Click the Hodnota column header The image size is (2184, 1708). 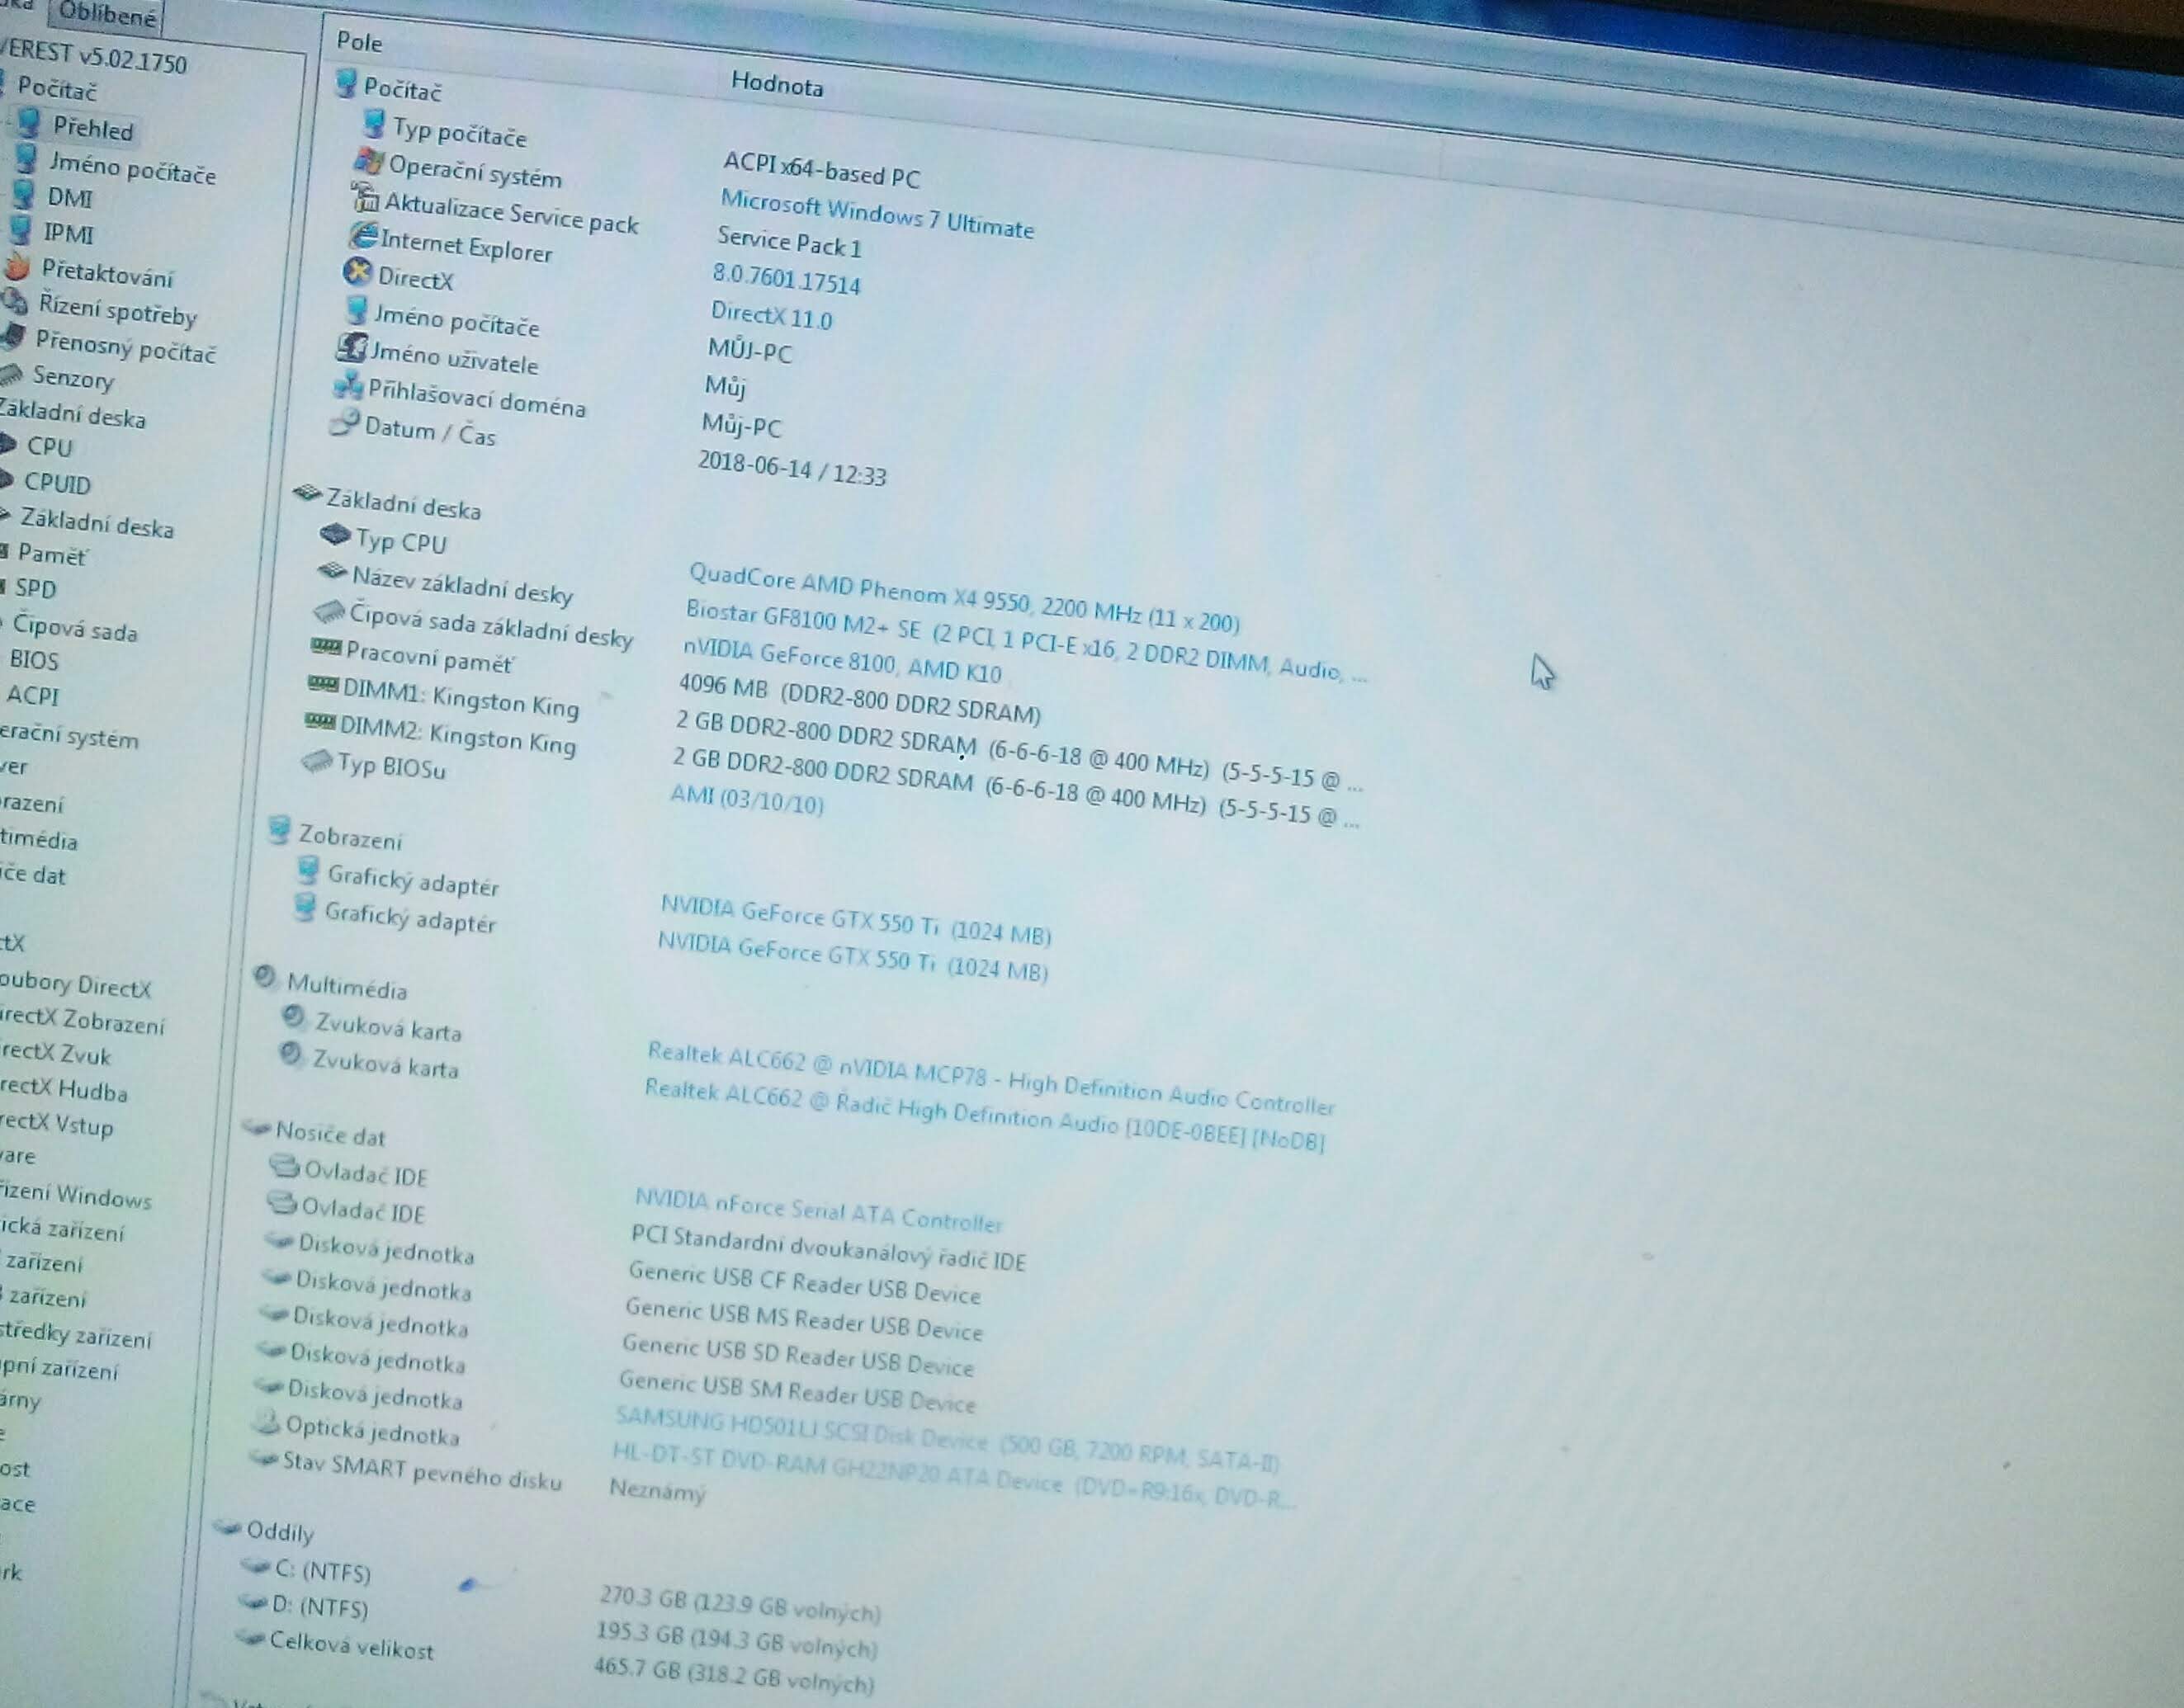tap(777, 84)
